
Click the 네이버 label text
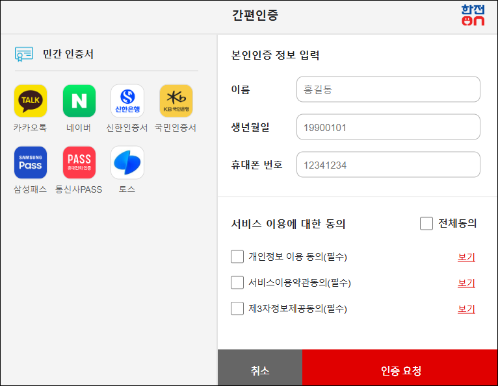coord(79,128)
